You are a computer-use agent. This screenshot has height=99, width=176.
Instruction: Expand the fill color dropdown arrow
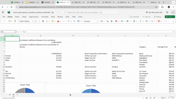coord(55,21)
